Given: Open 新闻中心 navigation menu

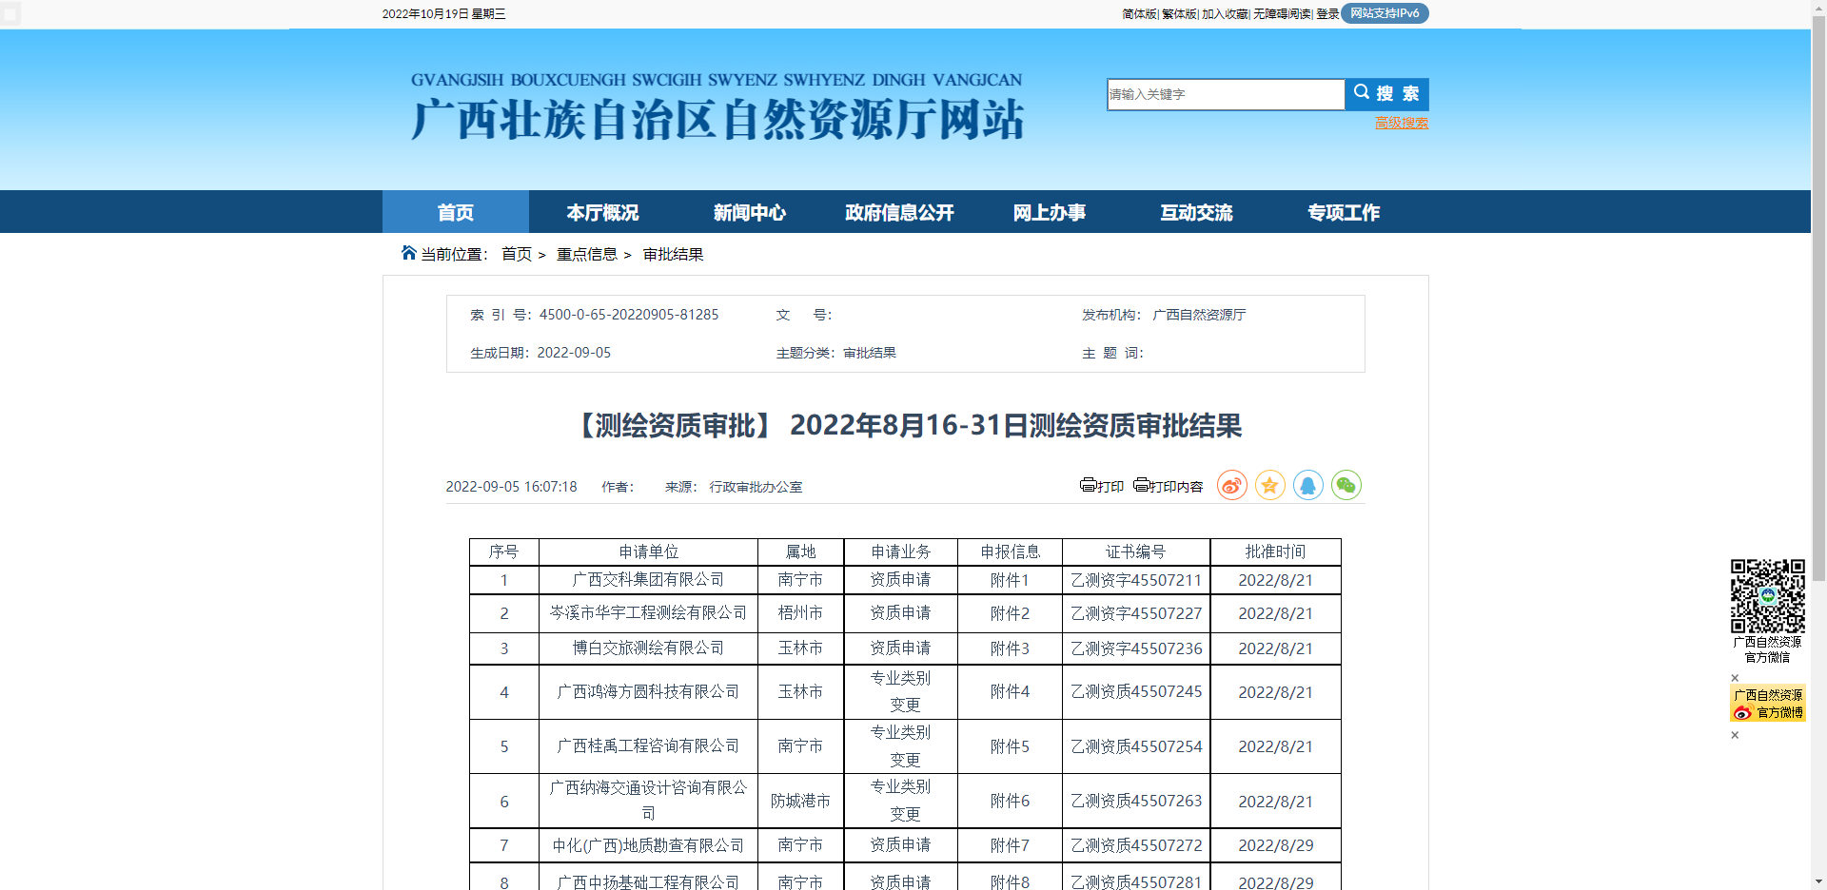Looking at the screenshot, I should [x=750, y=212].
